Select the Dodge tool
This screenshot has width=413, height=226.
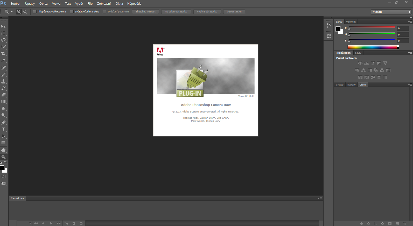click(3, 115)
